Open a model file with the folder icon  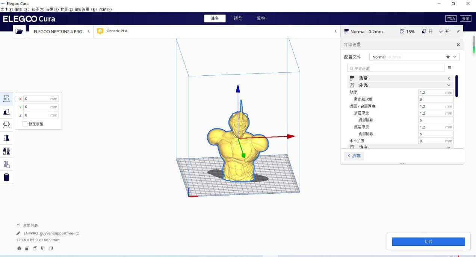point(19,31)
